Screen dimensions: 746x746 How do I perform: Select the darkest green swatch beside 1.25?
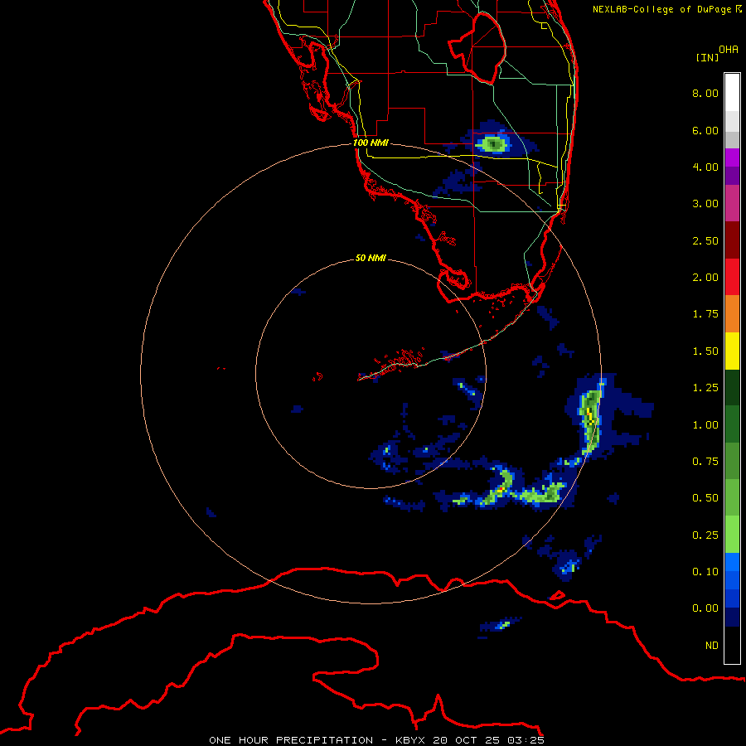pyautogui.click(x=732, y=387)
